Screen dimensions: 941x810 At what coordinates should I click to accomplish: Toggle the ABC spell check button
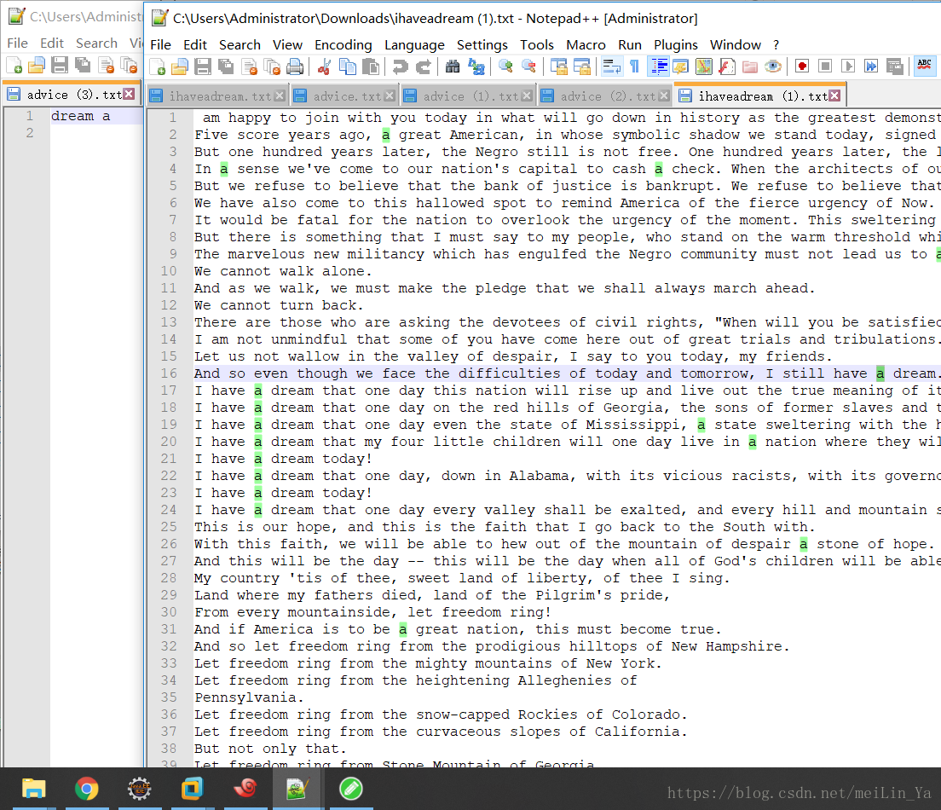click(924, 67)
